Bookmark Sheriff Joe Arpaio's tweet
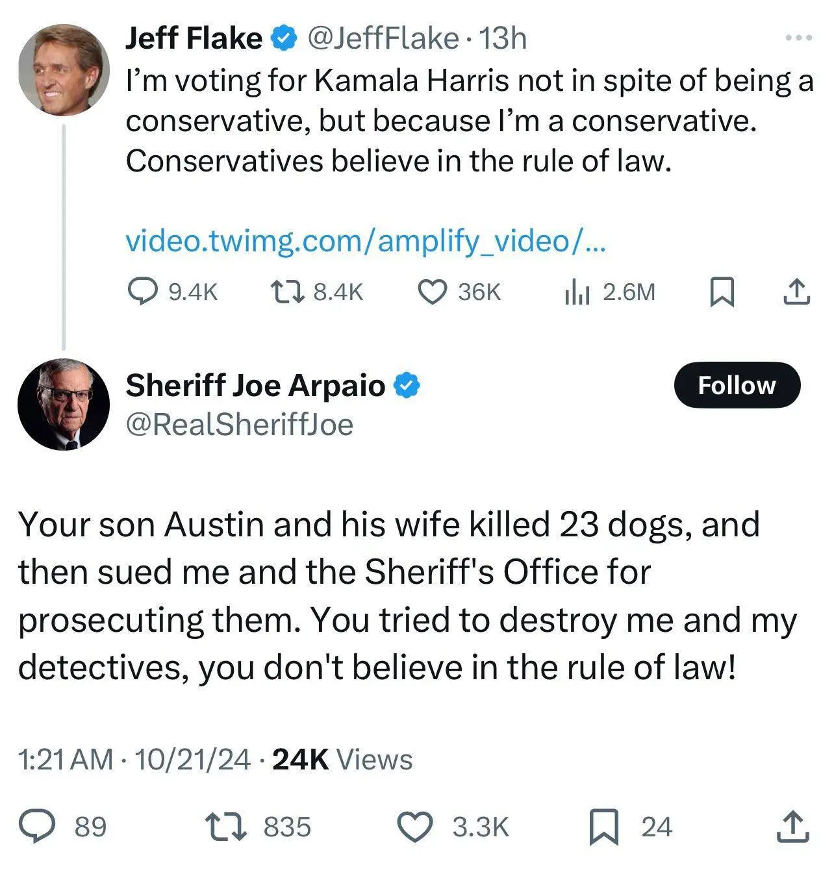 click(x=603, y=827)
